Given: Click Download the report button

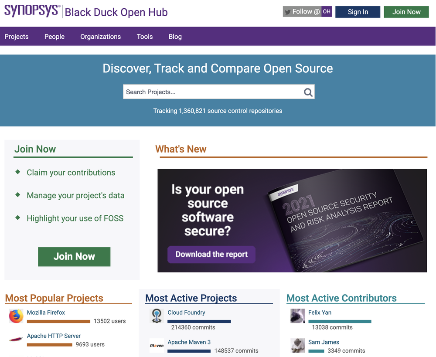Looking at the screenshot, I should [x=211, y=255].
